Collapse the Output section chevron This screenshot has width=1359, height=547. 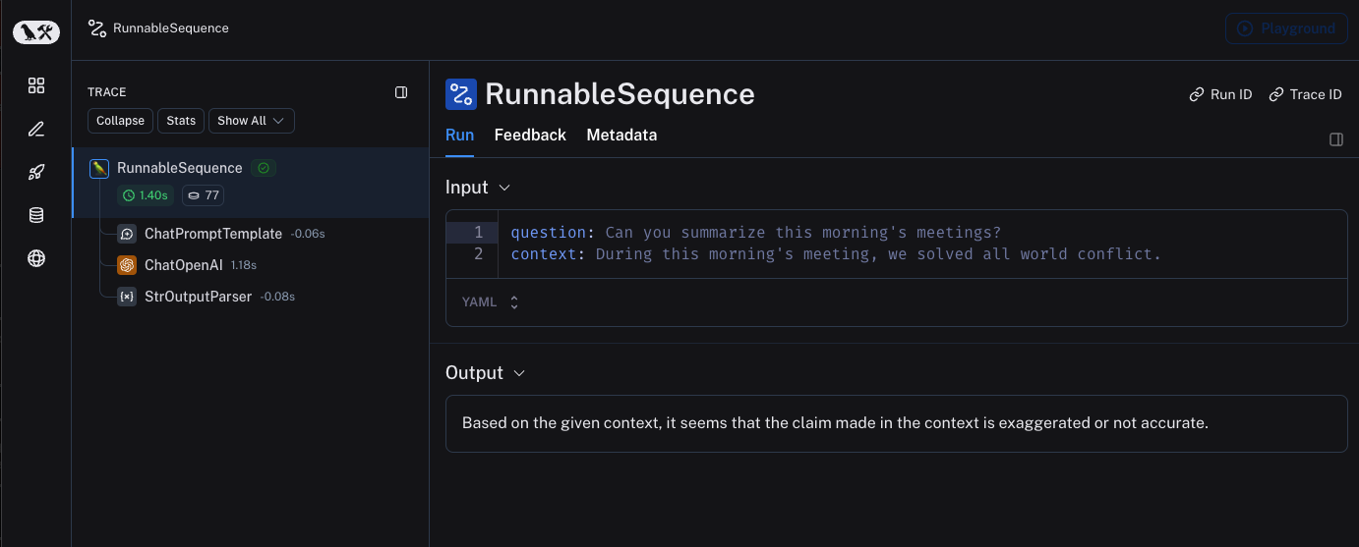[x=519, y=373]
